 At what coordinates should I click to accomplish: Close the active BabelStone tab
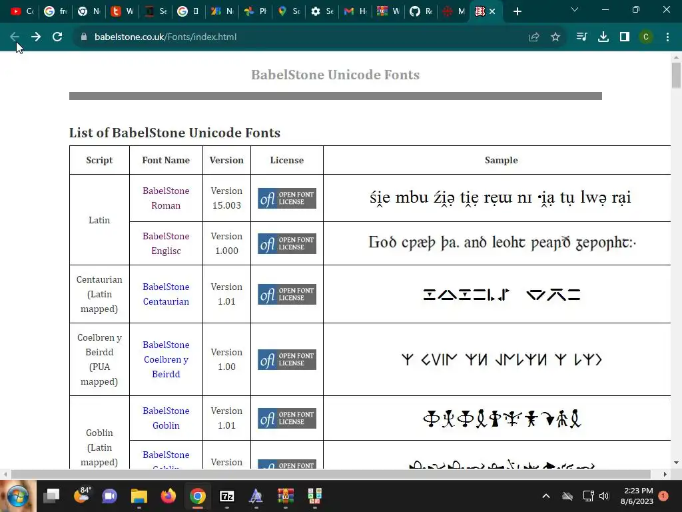pos(492,11)
